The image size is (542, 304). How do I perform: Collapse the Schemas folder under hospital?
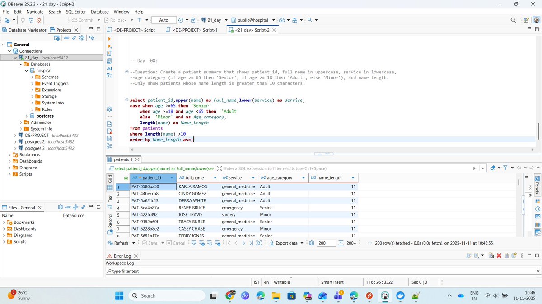pyautogui.click(x=32, y=77)
